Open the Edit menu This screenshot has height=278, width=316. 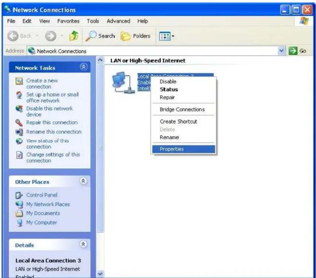(x=27, y=21)
